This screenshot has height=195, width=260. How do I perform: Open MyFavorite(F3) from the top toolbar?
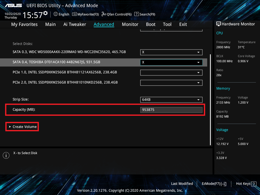pyautogui.click(x=85, y=14)
